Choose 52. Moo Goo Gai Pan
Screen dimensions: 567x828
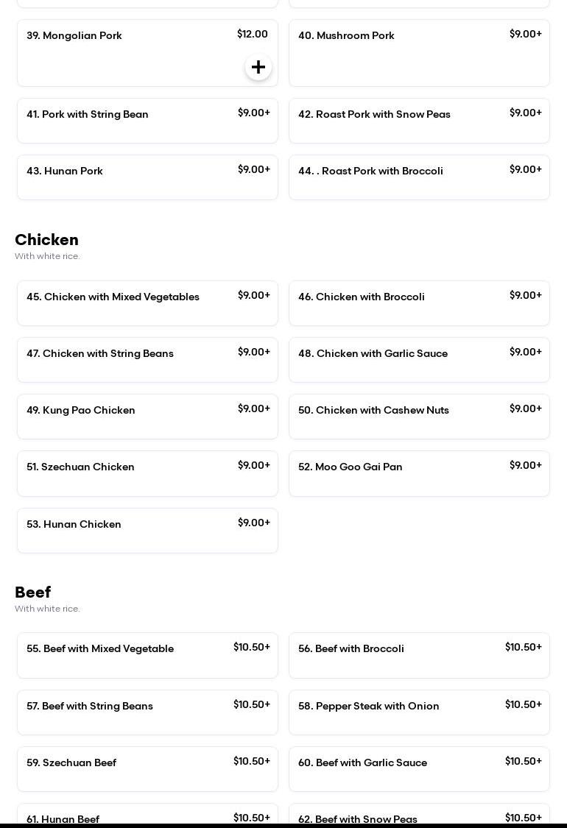coord(419,473)
